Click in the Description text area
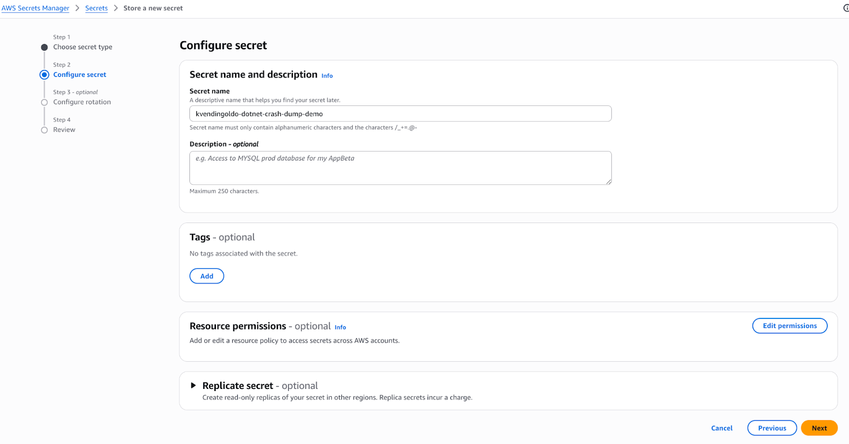The width and height of the screenshot is (849, 444). pos(400,168)
